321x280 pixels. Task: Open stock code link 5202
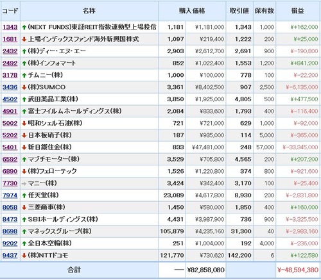point(10,135)
